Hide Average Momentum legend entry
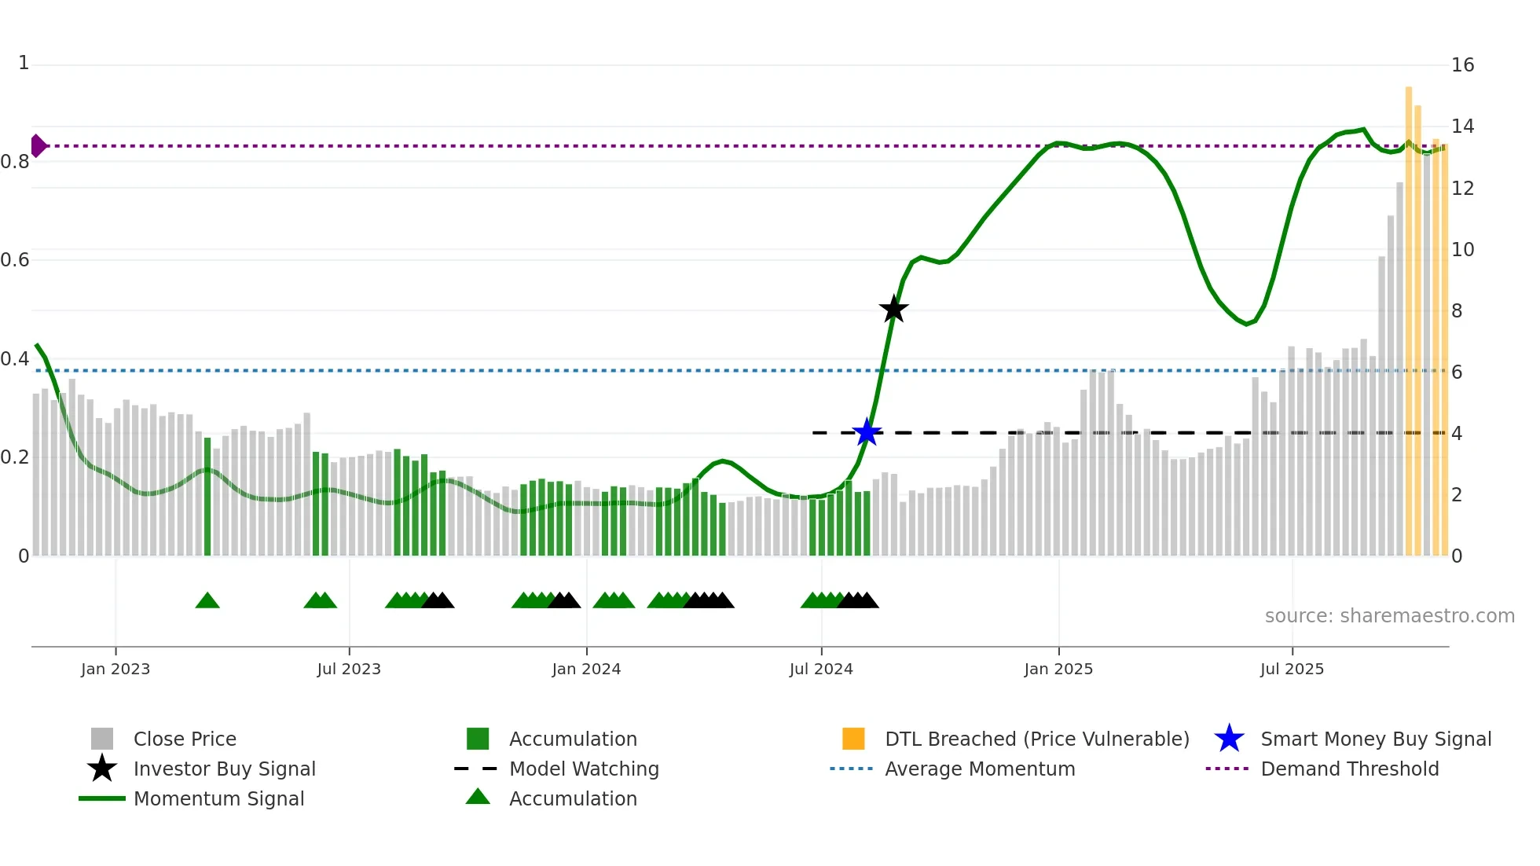1540x866 pixels. coord(852,769)
